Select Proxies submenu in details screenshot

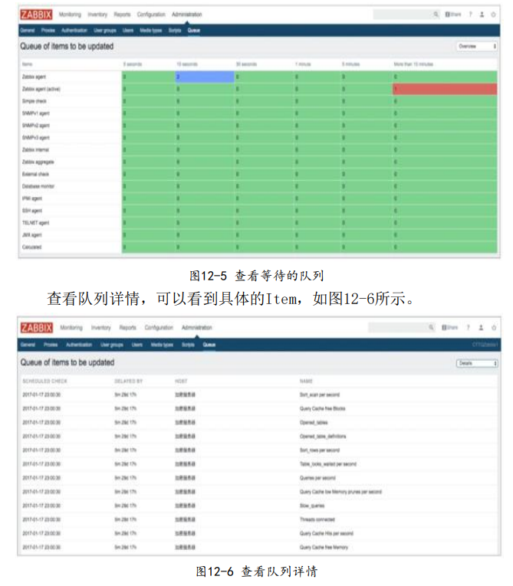point(51,345)
